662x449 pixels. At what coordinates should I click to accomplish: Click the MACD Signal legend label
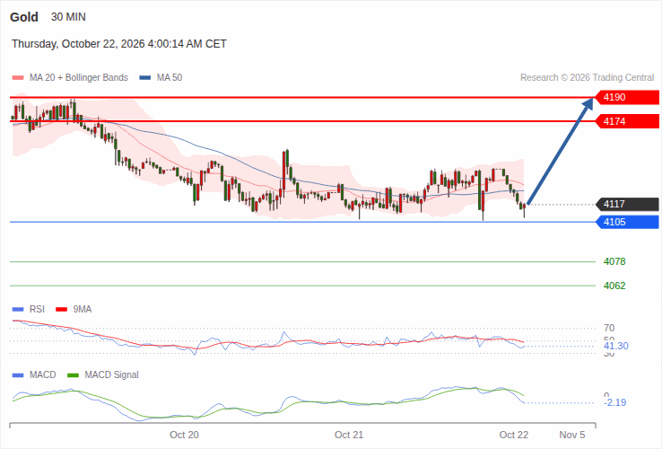click(x=111, y=375)
